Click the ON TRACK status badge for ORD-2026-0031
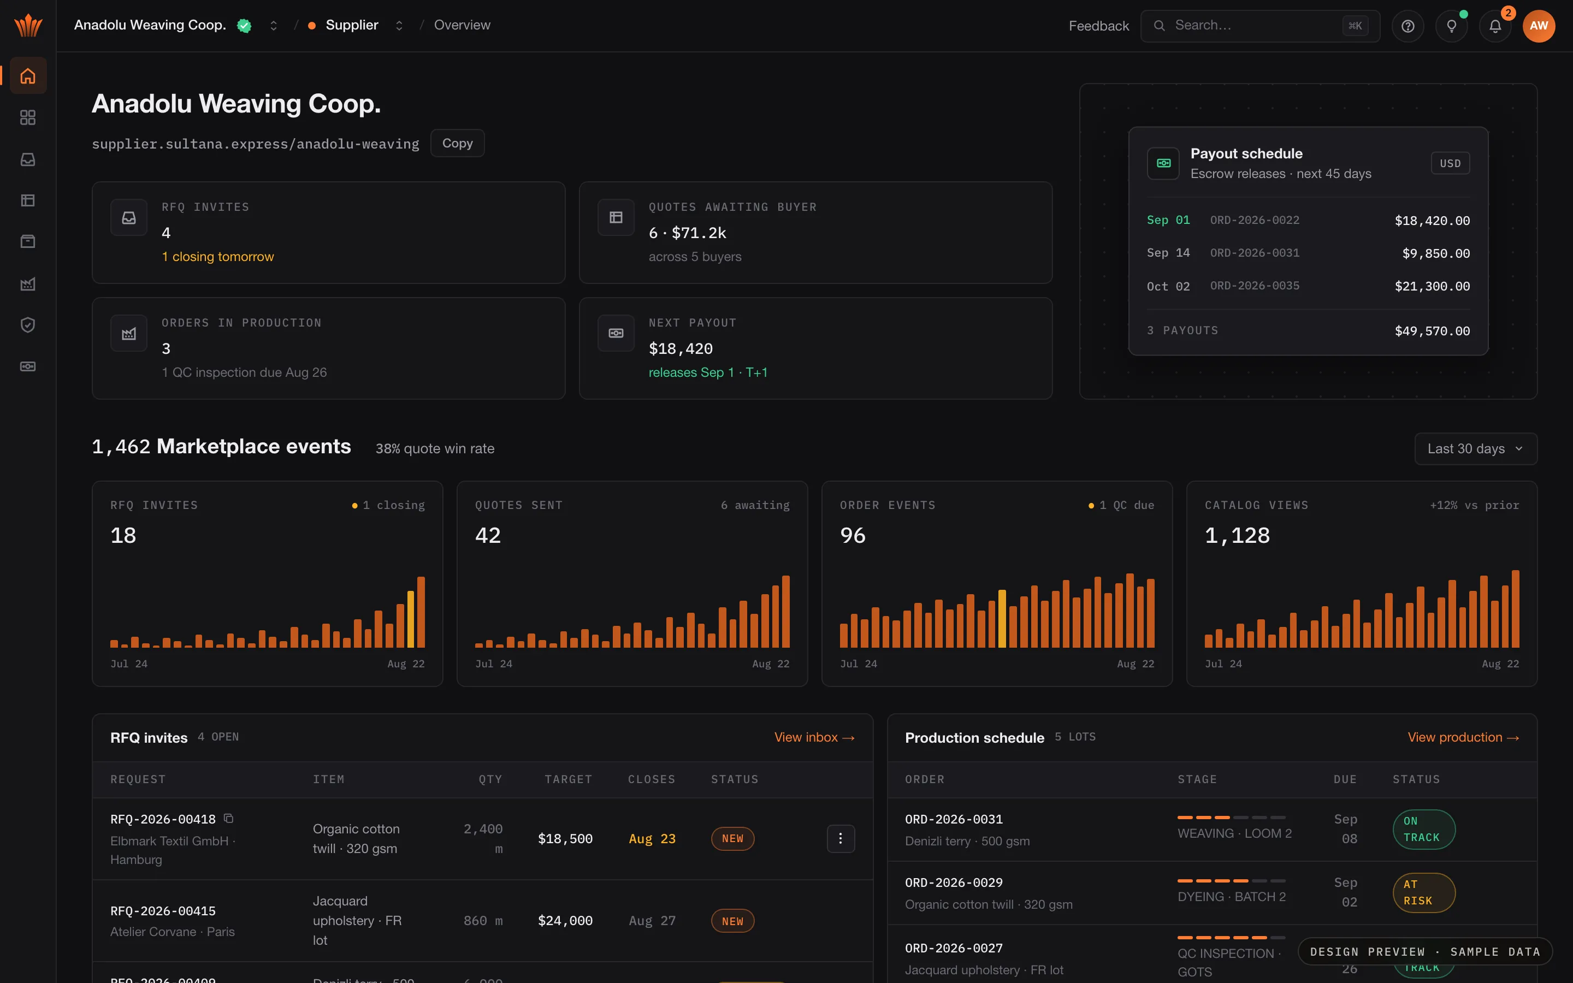Viewport: 1573px width, 983px height. coord(1423,829)
